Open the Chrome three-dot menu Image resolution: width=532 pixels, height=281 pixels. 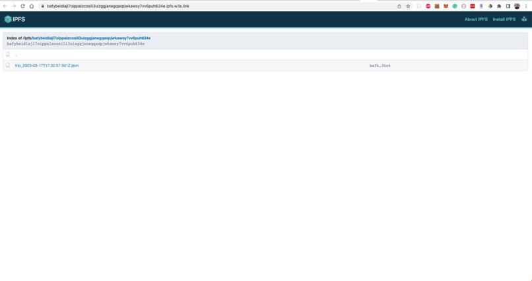[526, 6]
